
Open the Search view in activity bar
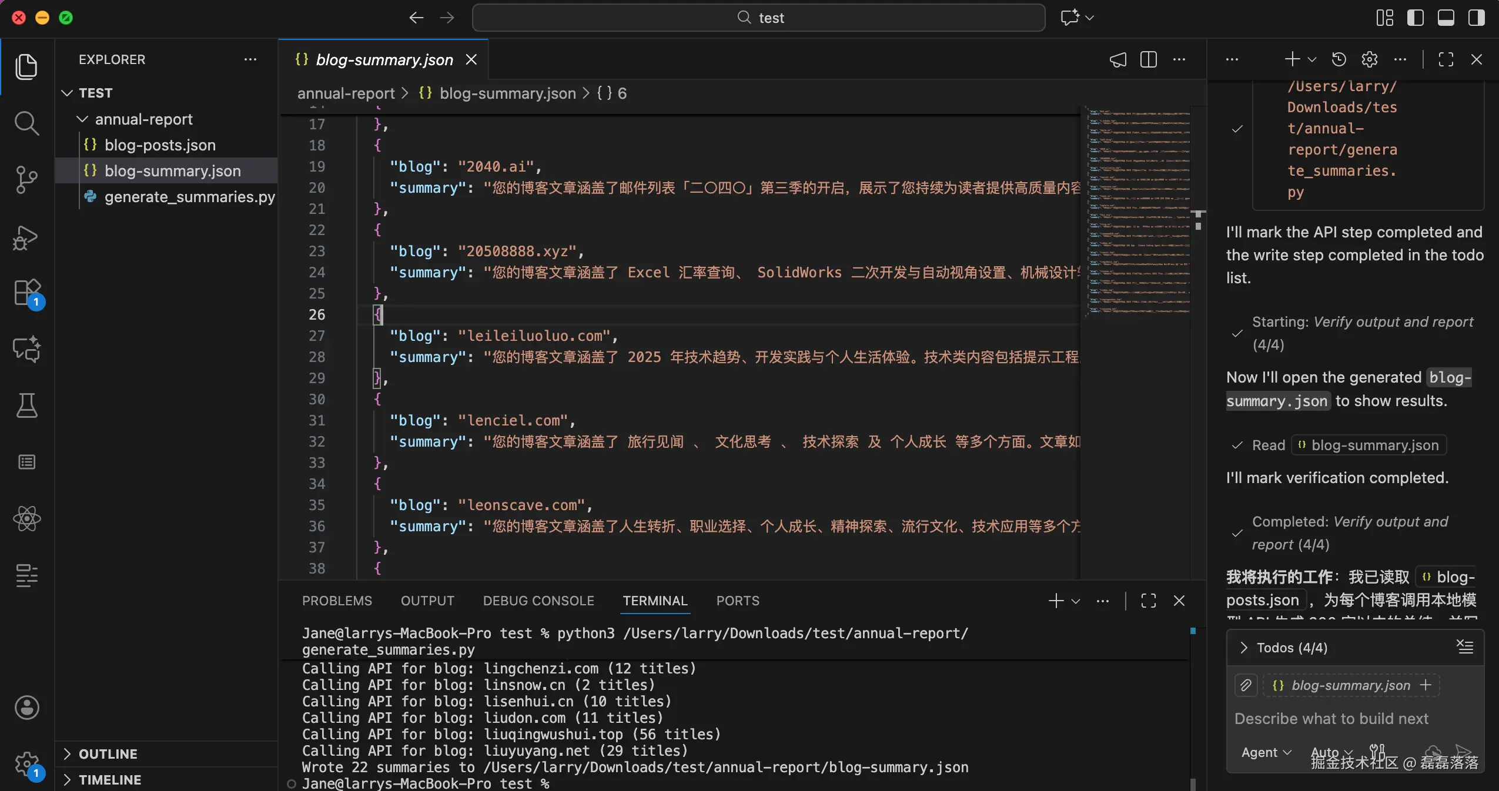[26, 123]
